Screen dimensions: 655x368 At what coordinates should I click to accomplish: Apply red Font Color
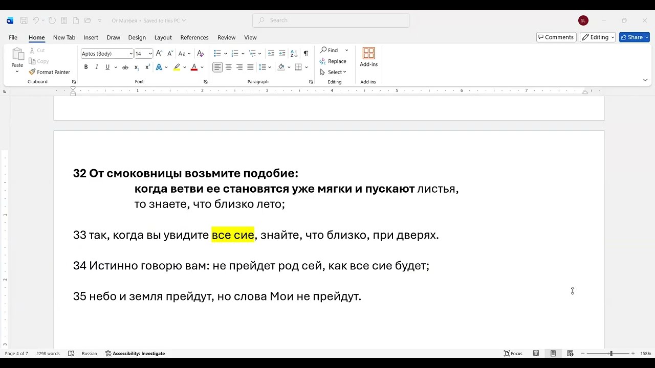point(194,67)
